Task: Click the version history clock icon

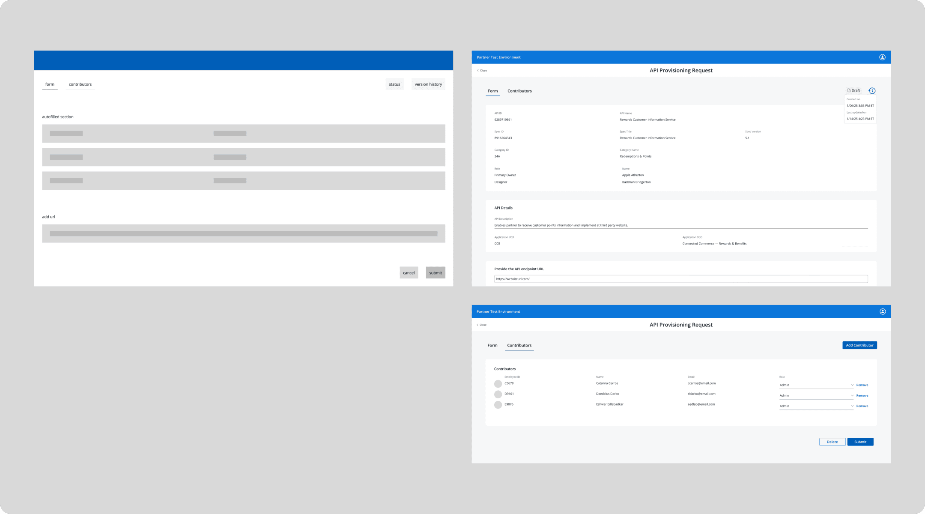Action: coord(872,91)
